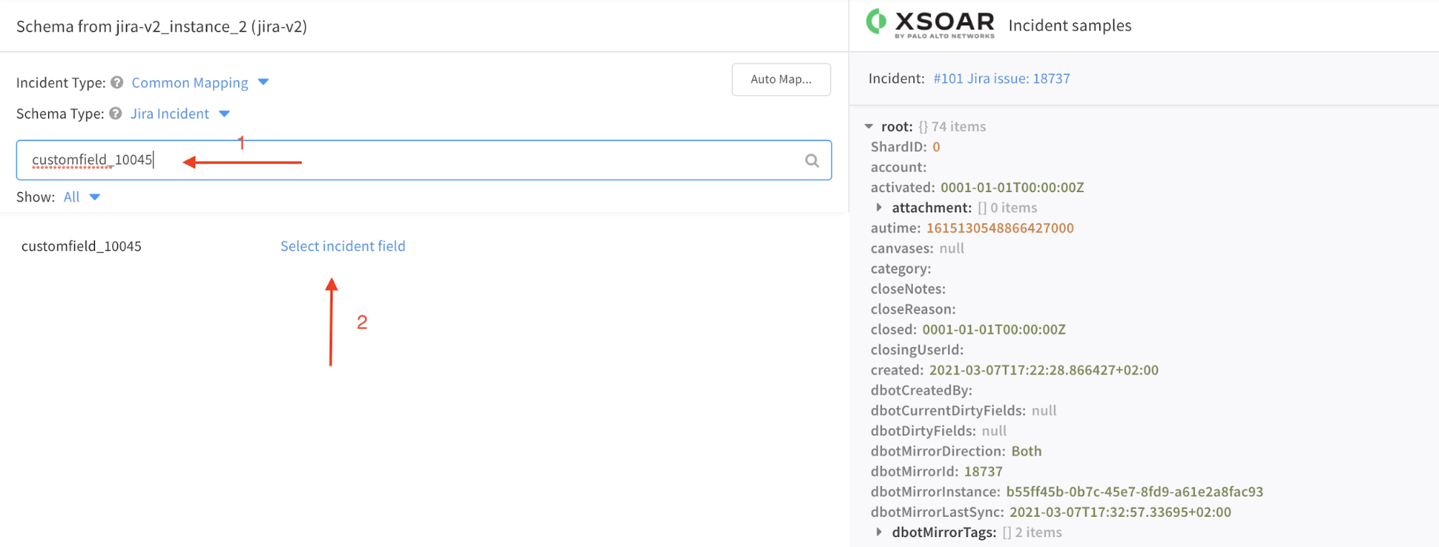Click the Schema Type help icon
1439x547 pixels.
point(115,114)
